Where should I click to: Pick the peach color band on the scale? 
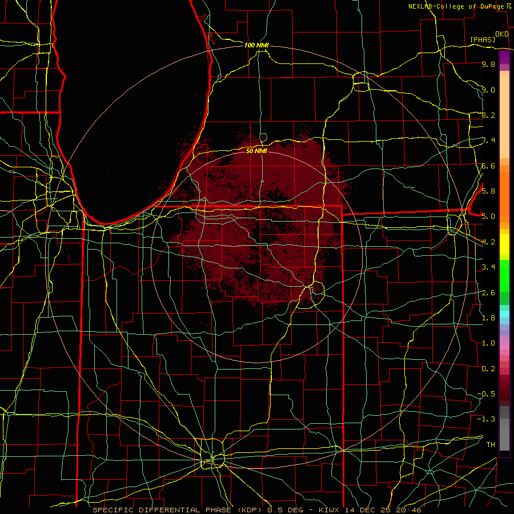(504, 118)
